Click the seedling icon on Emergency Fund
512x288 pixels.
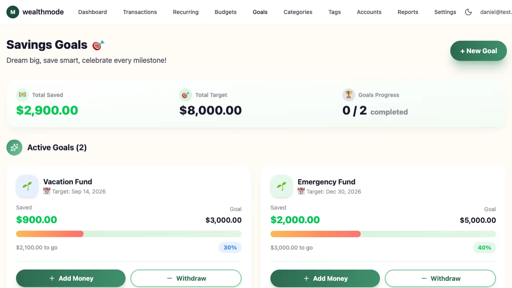click(x=282, y=186)
